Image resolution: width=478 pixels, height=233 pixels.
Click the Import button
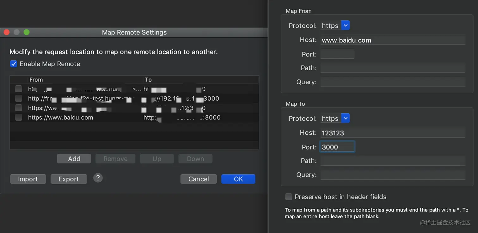(x=28, y=179)
